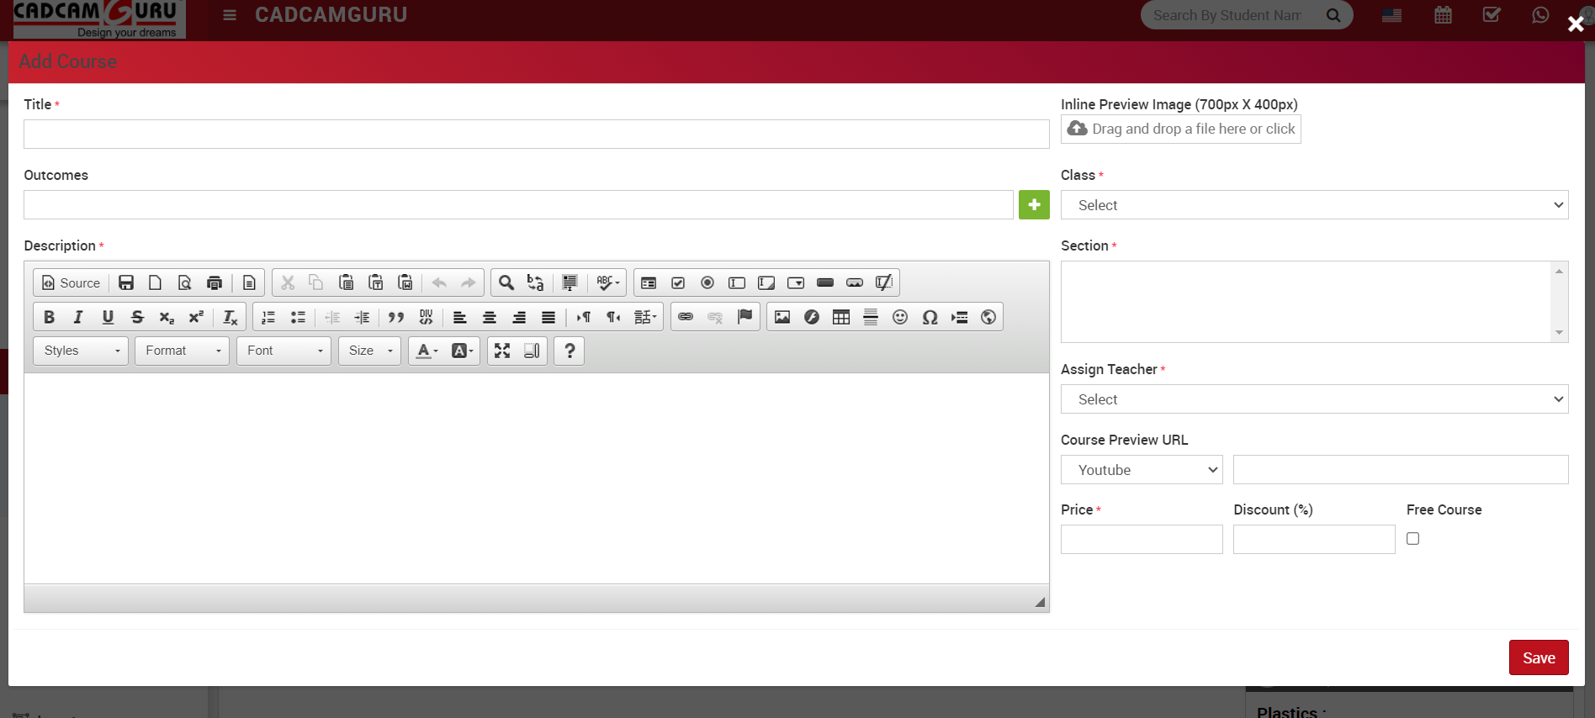Maximize the description editor
This screenshot has width=1595, height=718.
(x=502, y=351)
